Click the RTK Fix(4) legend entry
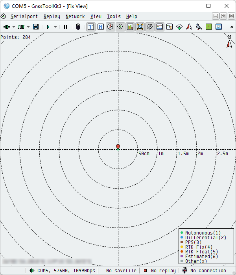236x275 pixels. coord(199,247)
